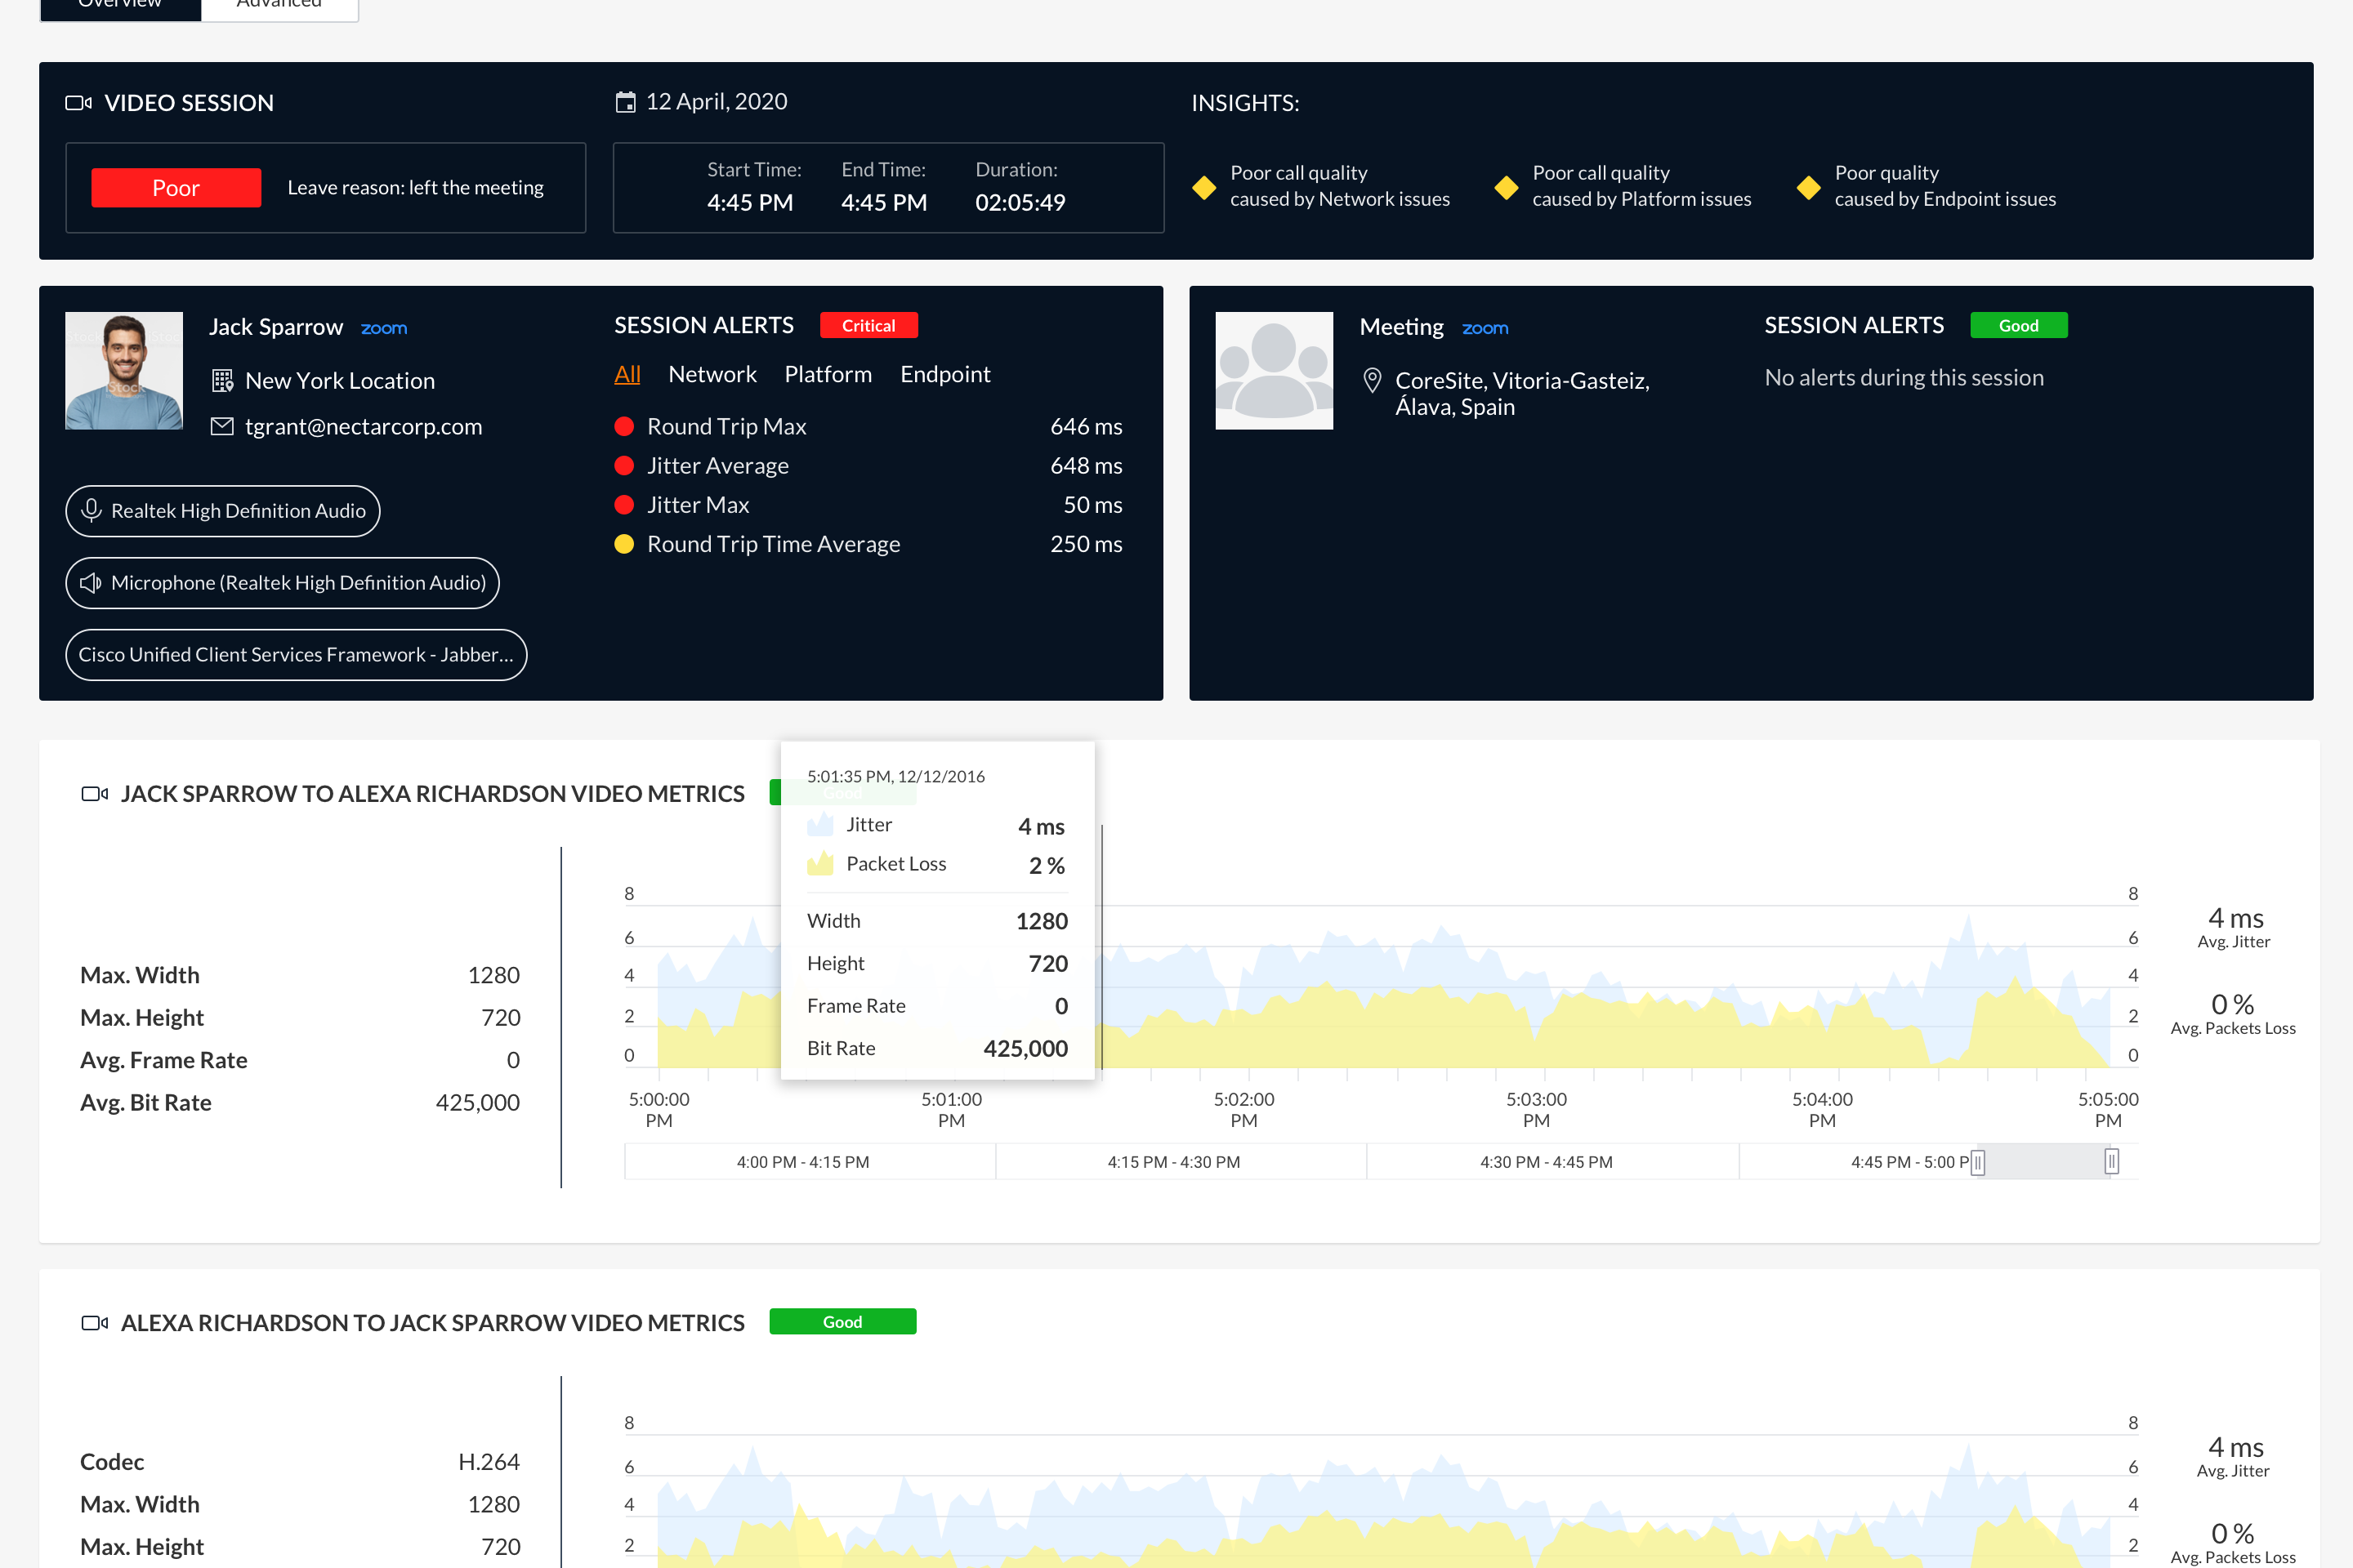The width and height of the screenshot is (2353, 1568).
Task: Click the 5:04:00 PM axis label
Action: pyautogui.click(x=1823, y=1110)
